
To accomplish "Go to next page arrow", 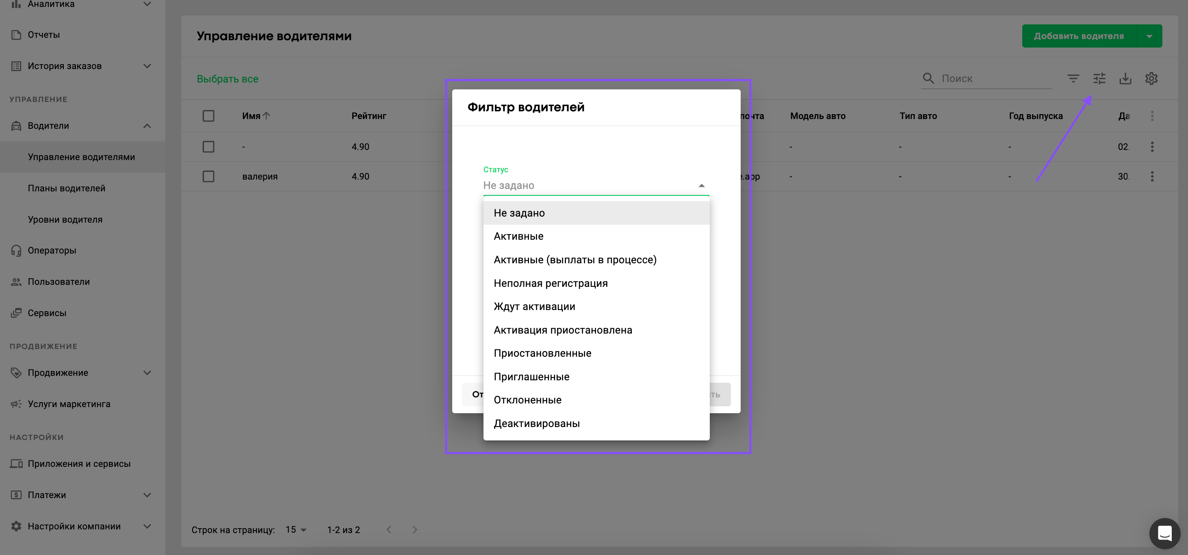I will [414, 530].
